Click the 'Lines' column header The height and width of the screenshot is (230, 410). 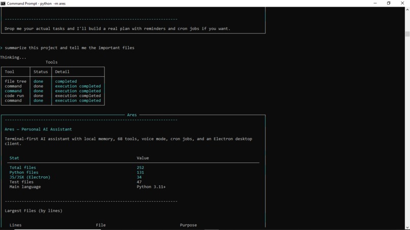click(x=15, y=225)
